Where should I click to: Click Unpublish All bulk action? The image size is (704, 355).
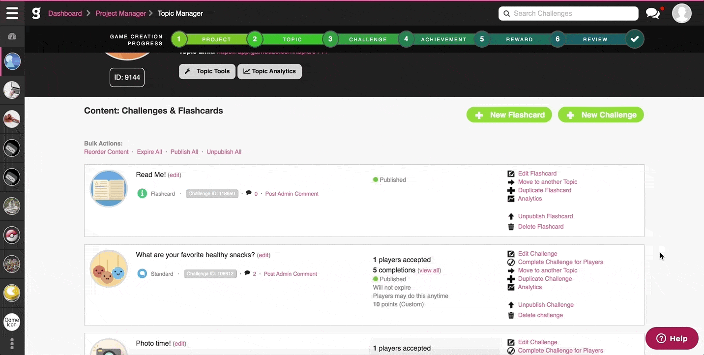pos(224,152)
